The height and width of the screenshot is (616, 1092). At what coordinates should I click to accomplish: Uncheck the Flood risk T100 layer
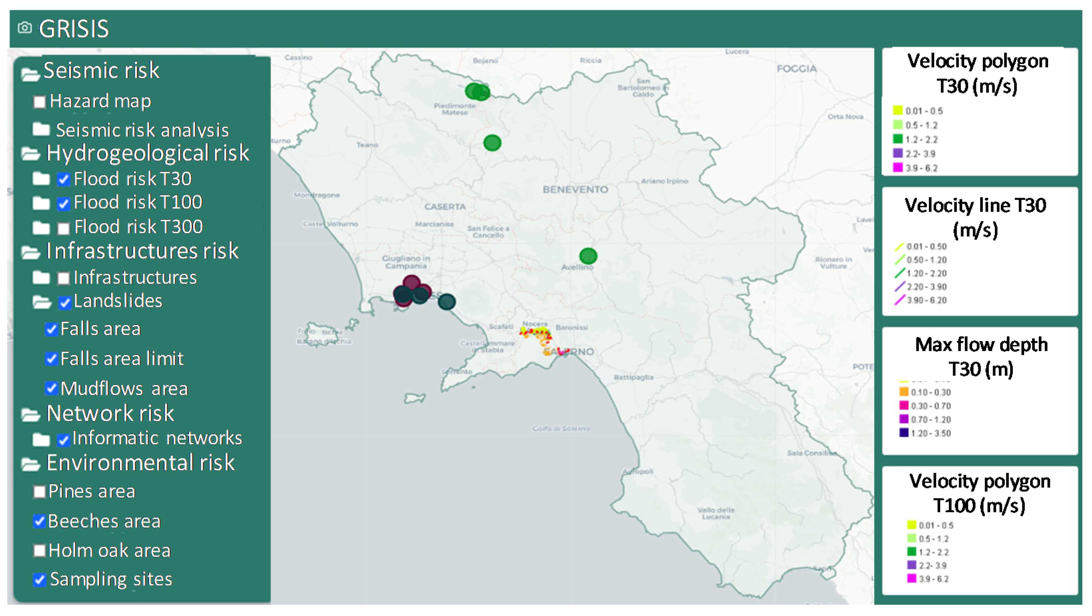tap(64, 204)
